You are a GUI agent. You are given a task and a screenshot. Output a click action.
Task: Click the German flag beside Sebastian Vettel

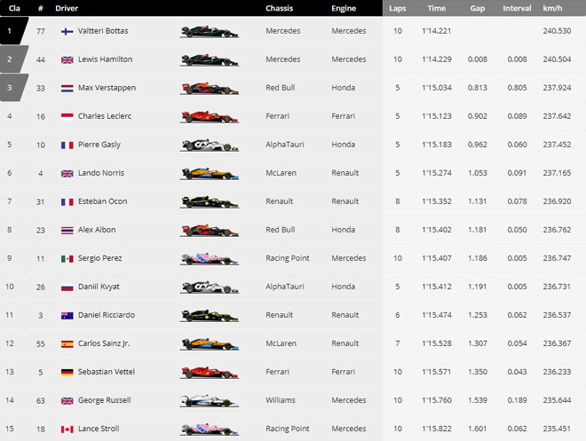point(67,372)
